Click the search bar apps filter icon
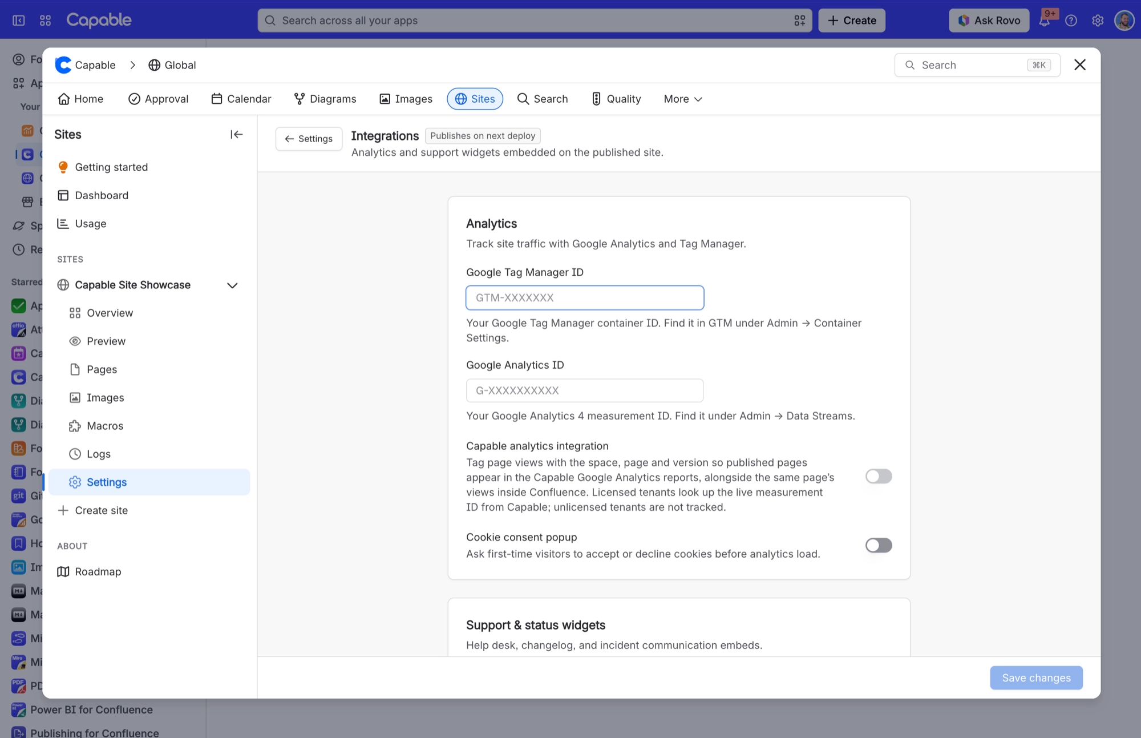This screenshot has width=1141, height=738. click(799, 21)
